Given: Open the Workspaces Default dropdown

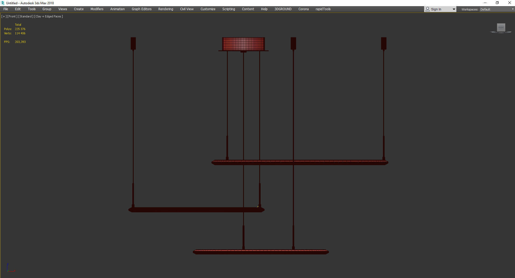Looking at the screenshot, I should click(x=497, y=9).
